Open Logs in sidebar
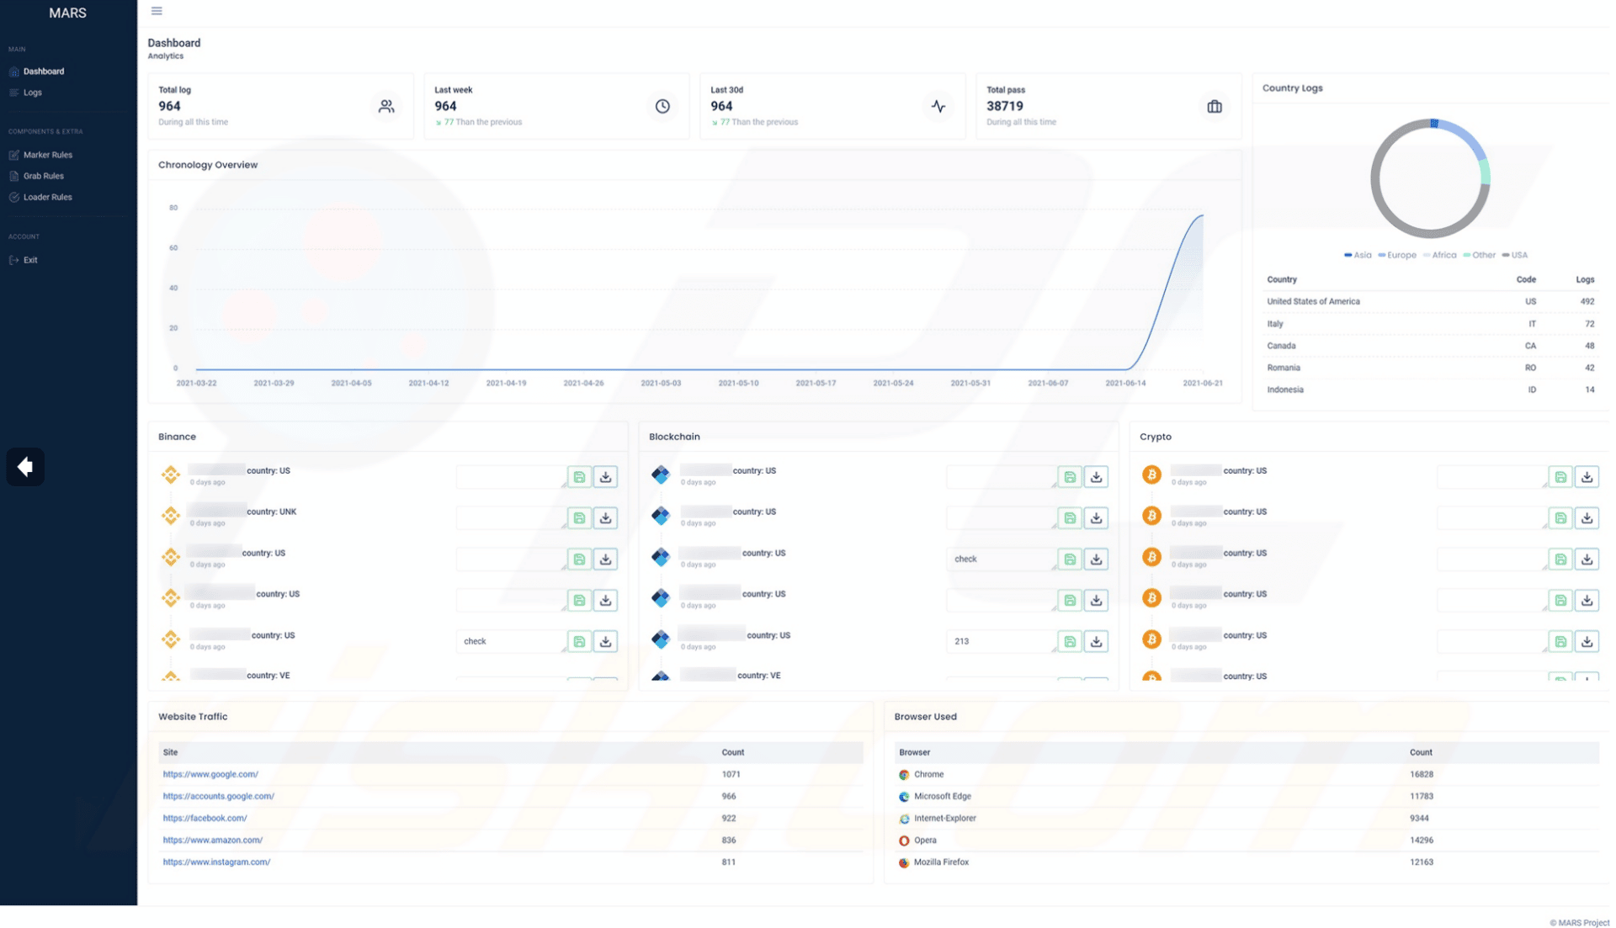 click(x=32, y=93)
